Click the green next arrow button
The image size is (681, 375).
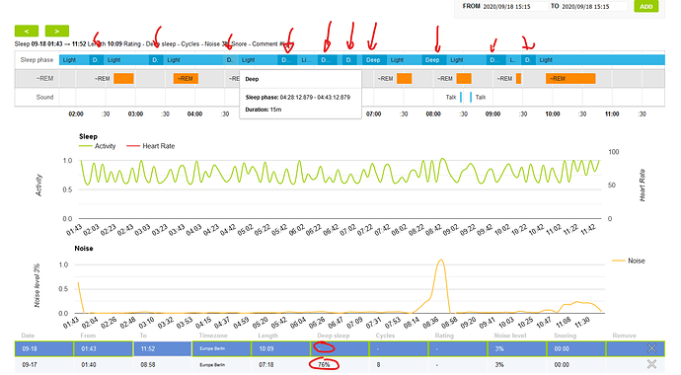point(57,31)
